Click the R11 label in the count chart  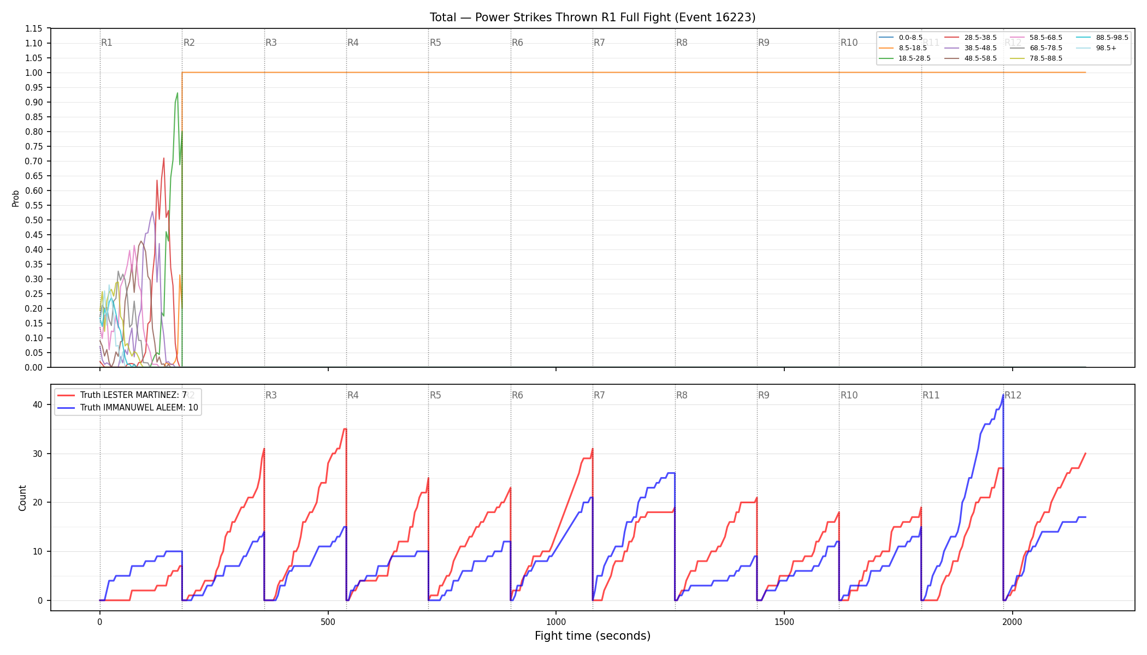(x=931, y=395)
